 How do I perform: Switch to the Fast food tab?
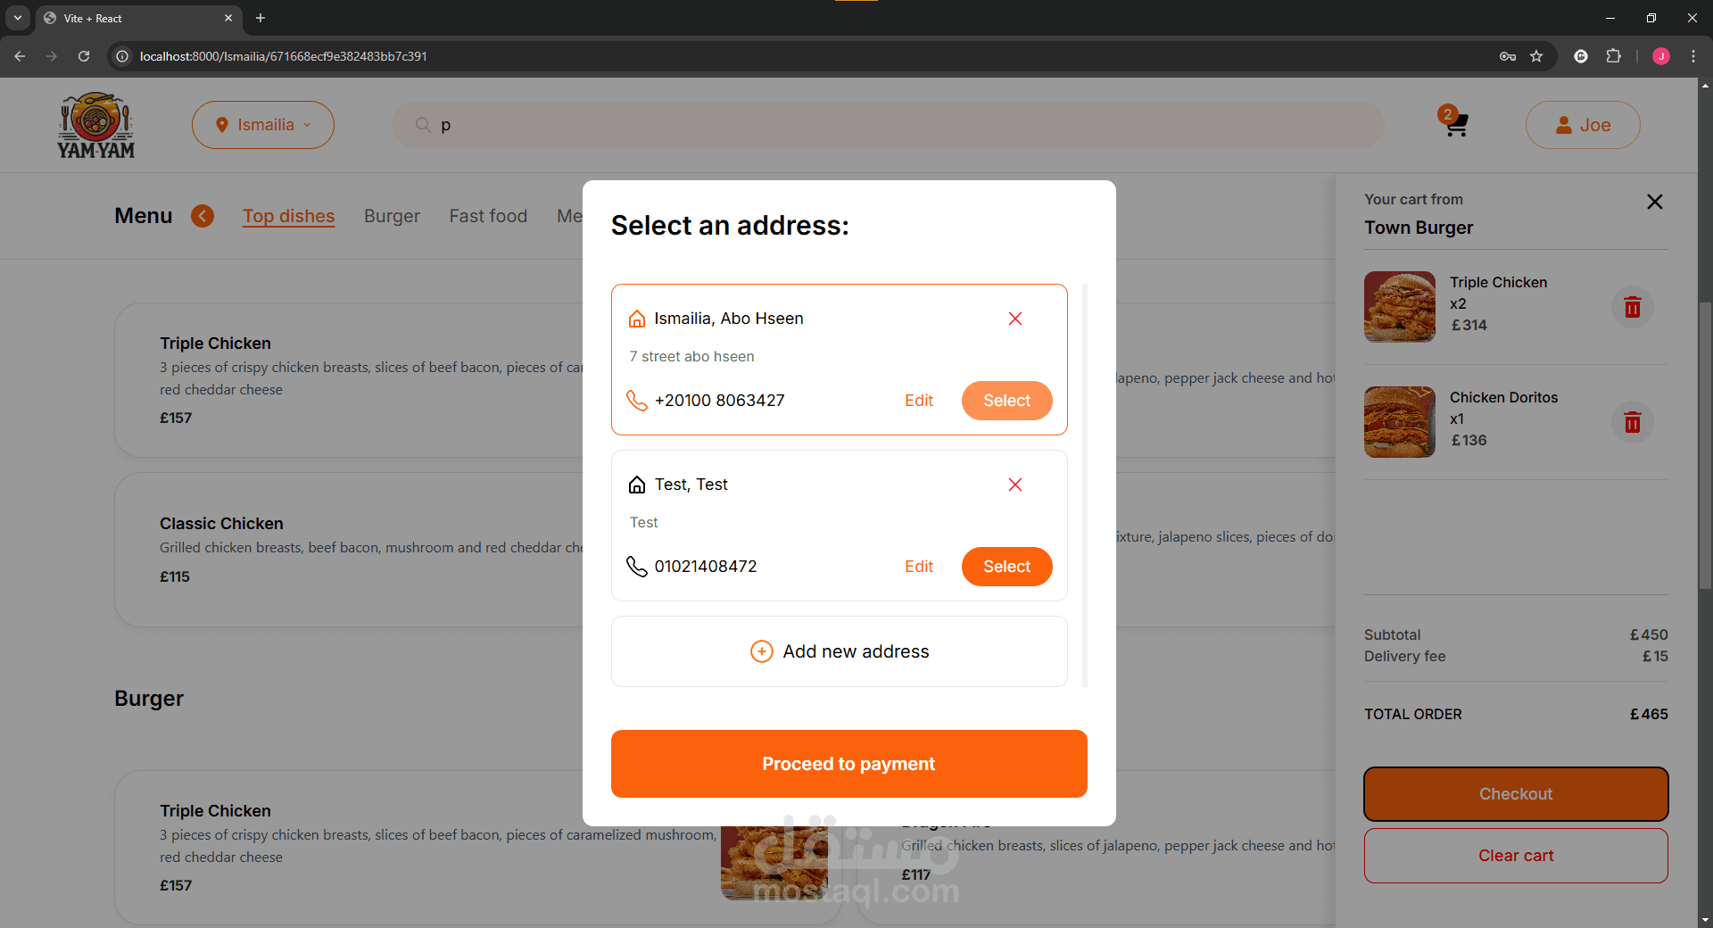(x=488, y=216)
